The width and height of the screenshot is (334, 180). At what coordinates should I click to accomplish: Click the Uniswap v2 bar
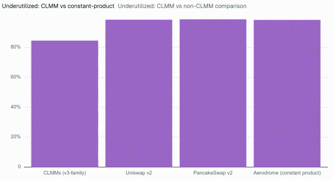tap(139, 93)
